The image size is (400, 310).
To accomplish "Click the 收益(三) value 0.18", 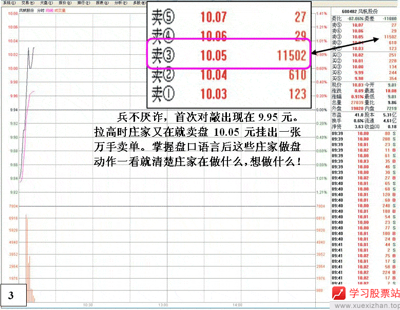I will 392,127.
